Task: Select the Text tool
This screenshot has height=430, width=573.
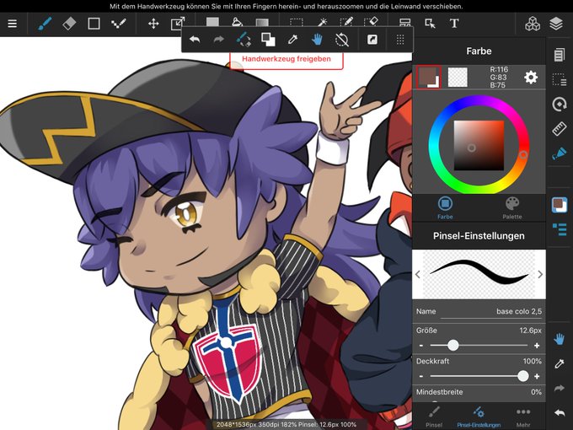Action: coord(454,24)
